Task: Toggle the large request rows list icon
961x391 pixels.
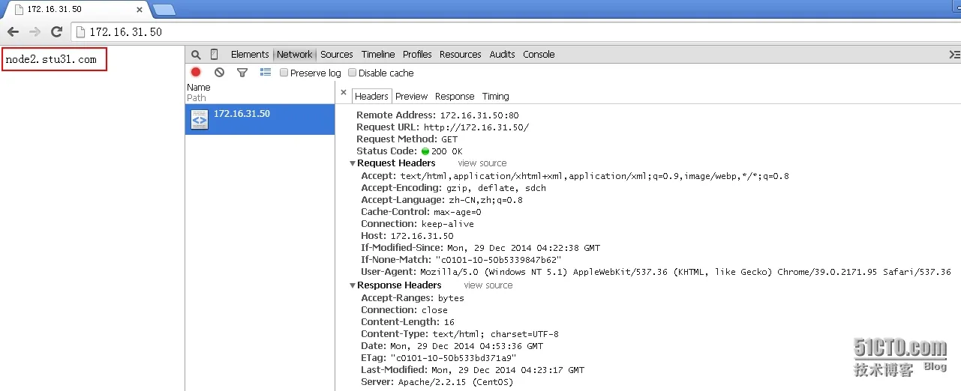Action: [x=265, y=73]
